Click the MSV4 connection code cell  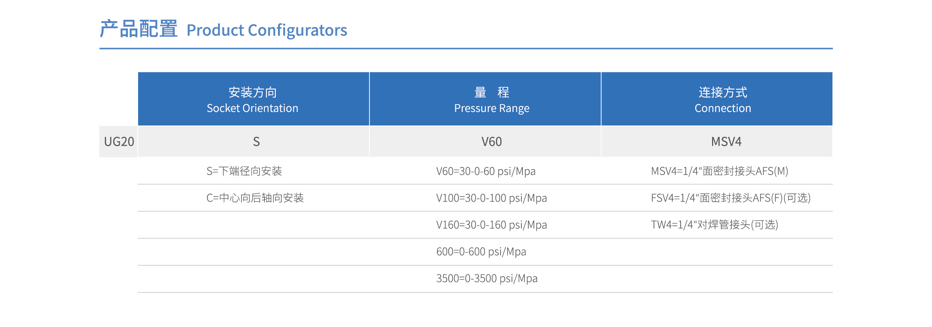click(x=717, y=142)
